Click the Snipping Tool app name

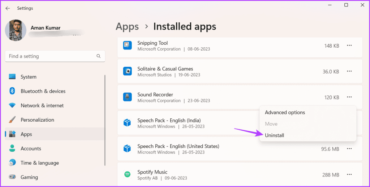(x=152, y=43)
